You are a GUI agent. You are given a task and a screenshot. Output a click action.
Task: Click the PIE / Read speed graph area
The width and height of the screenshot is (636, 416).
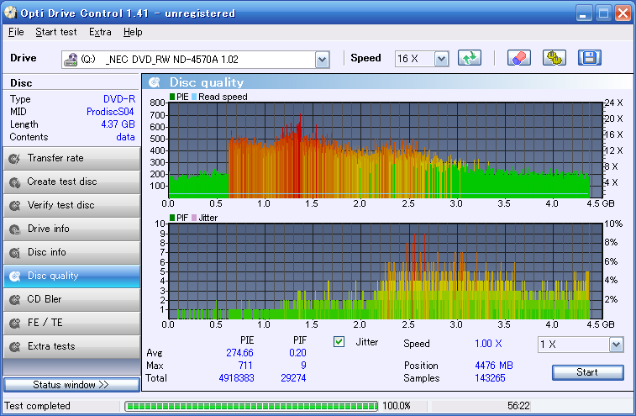[x=386, y=150]
